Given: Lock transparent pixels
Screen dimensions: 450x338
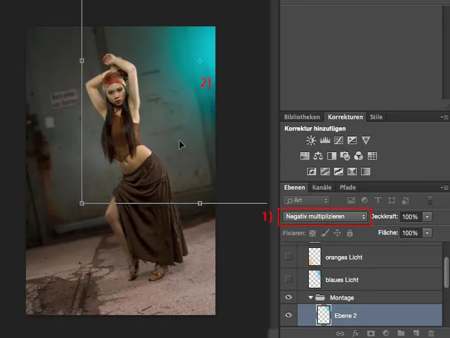Looking at the screenshot, I should 312,233.
